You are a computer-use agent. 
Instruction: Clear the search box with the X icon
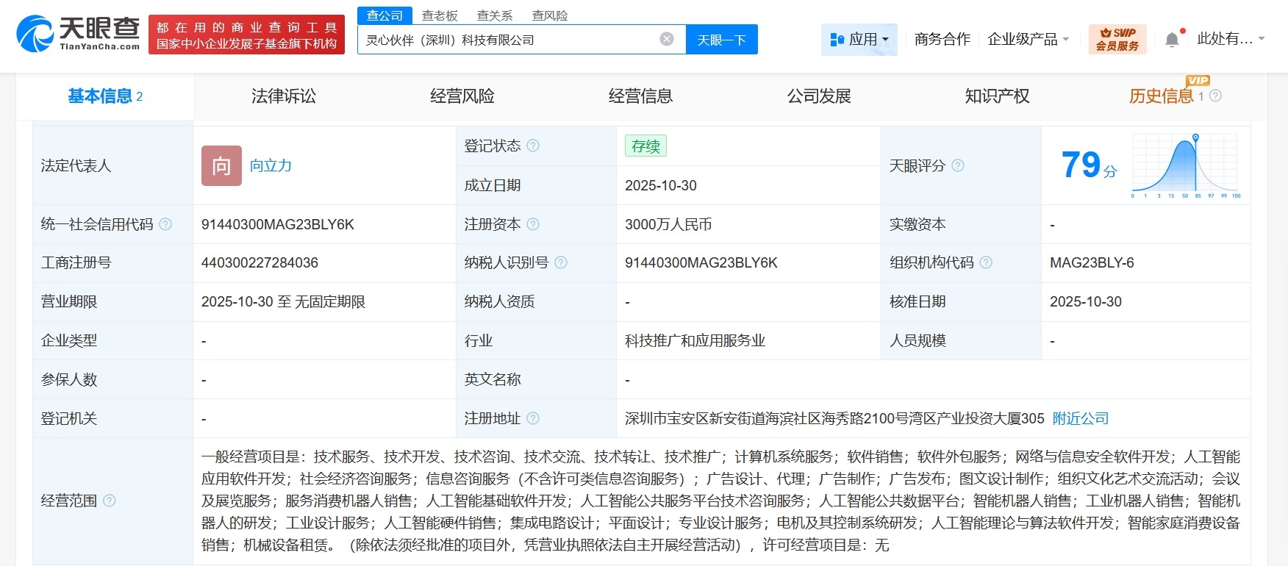667,39
